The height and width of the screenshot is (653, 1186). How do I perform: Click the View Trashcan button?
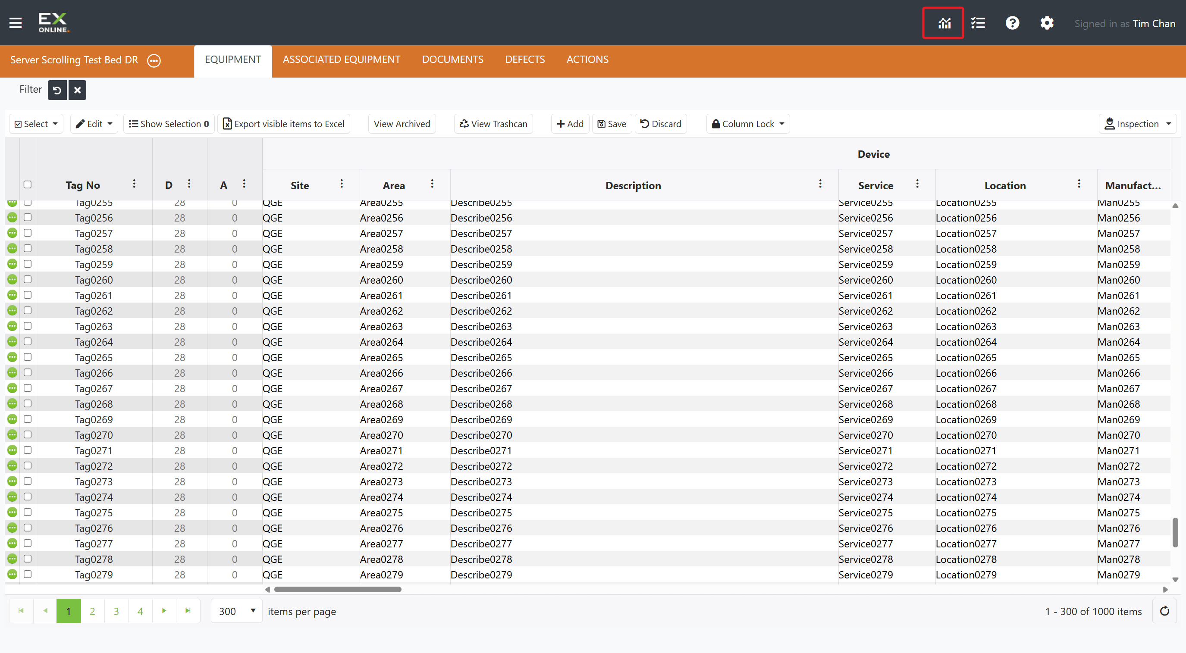(493, 124)
